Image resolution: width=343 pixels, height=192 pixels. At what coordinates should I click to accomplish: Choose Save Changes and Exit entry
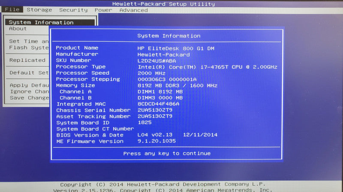point(30,98)
